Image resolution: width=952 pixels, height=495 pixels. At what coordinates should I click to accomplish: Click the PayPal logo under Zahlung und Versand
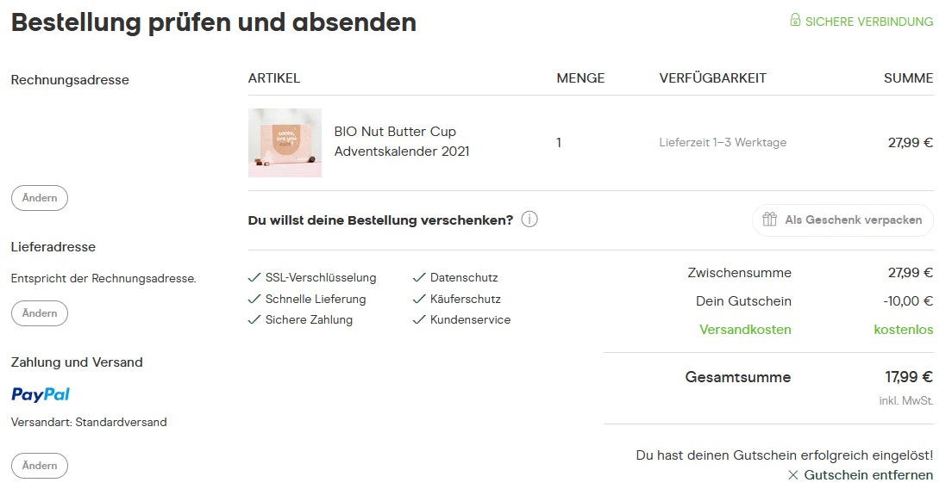pyautogui.click(x=41, y=394)
